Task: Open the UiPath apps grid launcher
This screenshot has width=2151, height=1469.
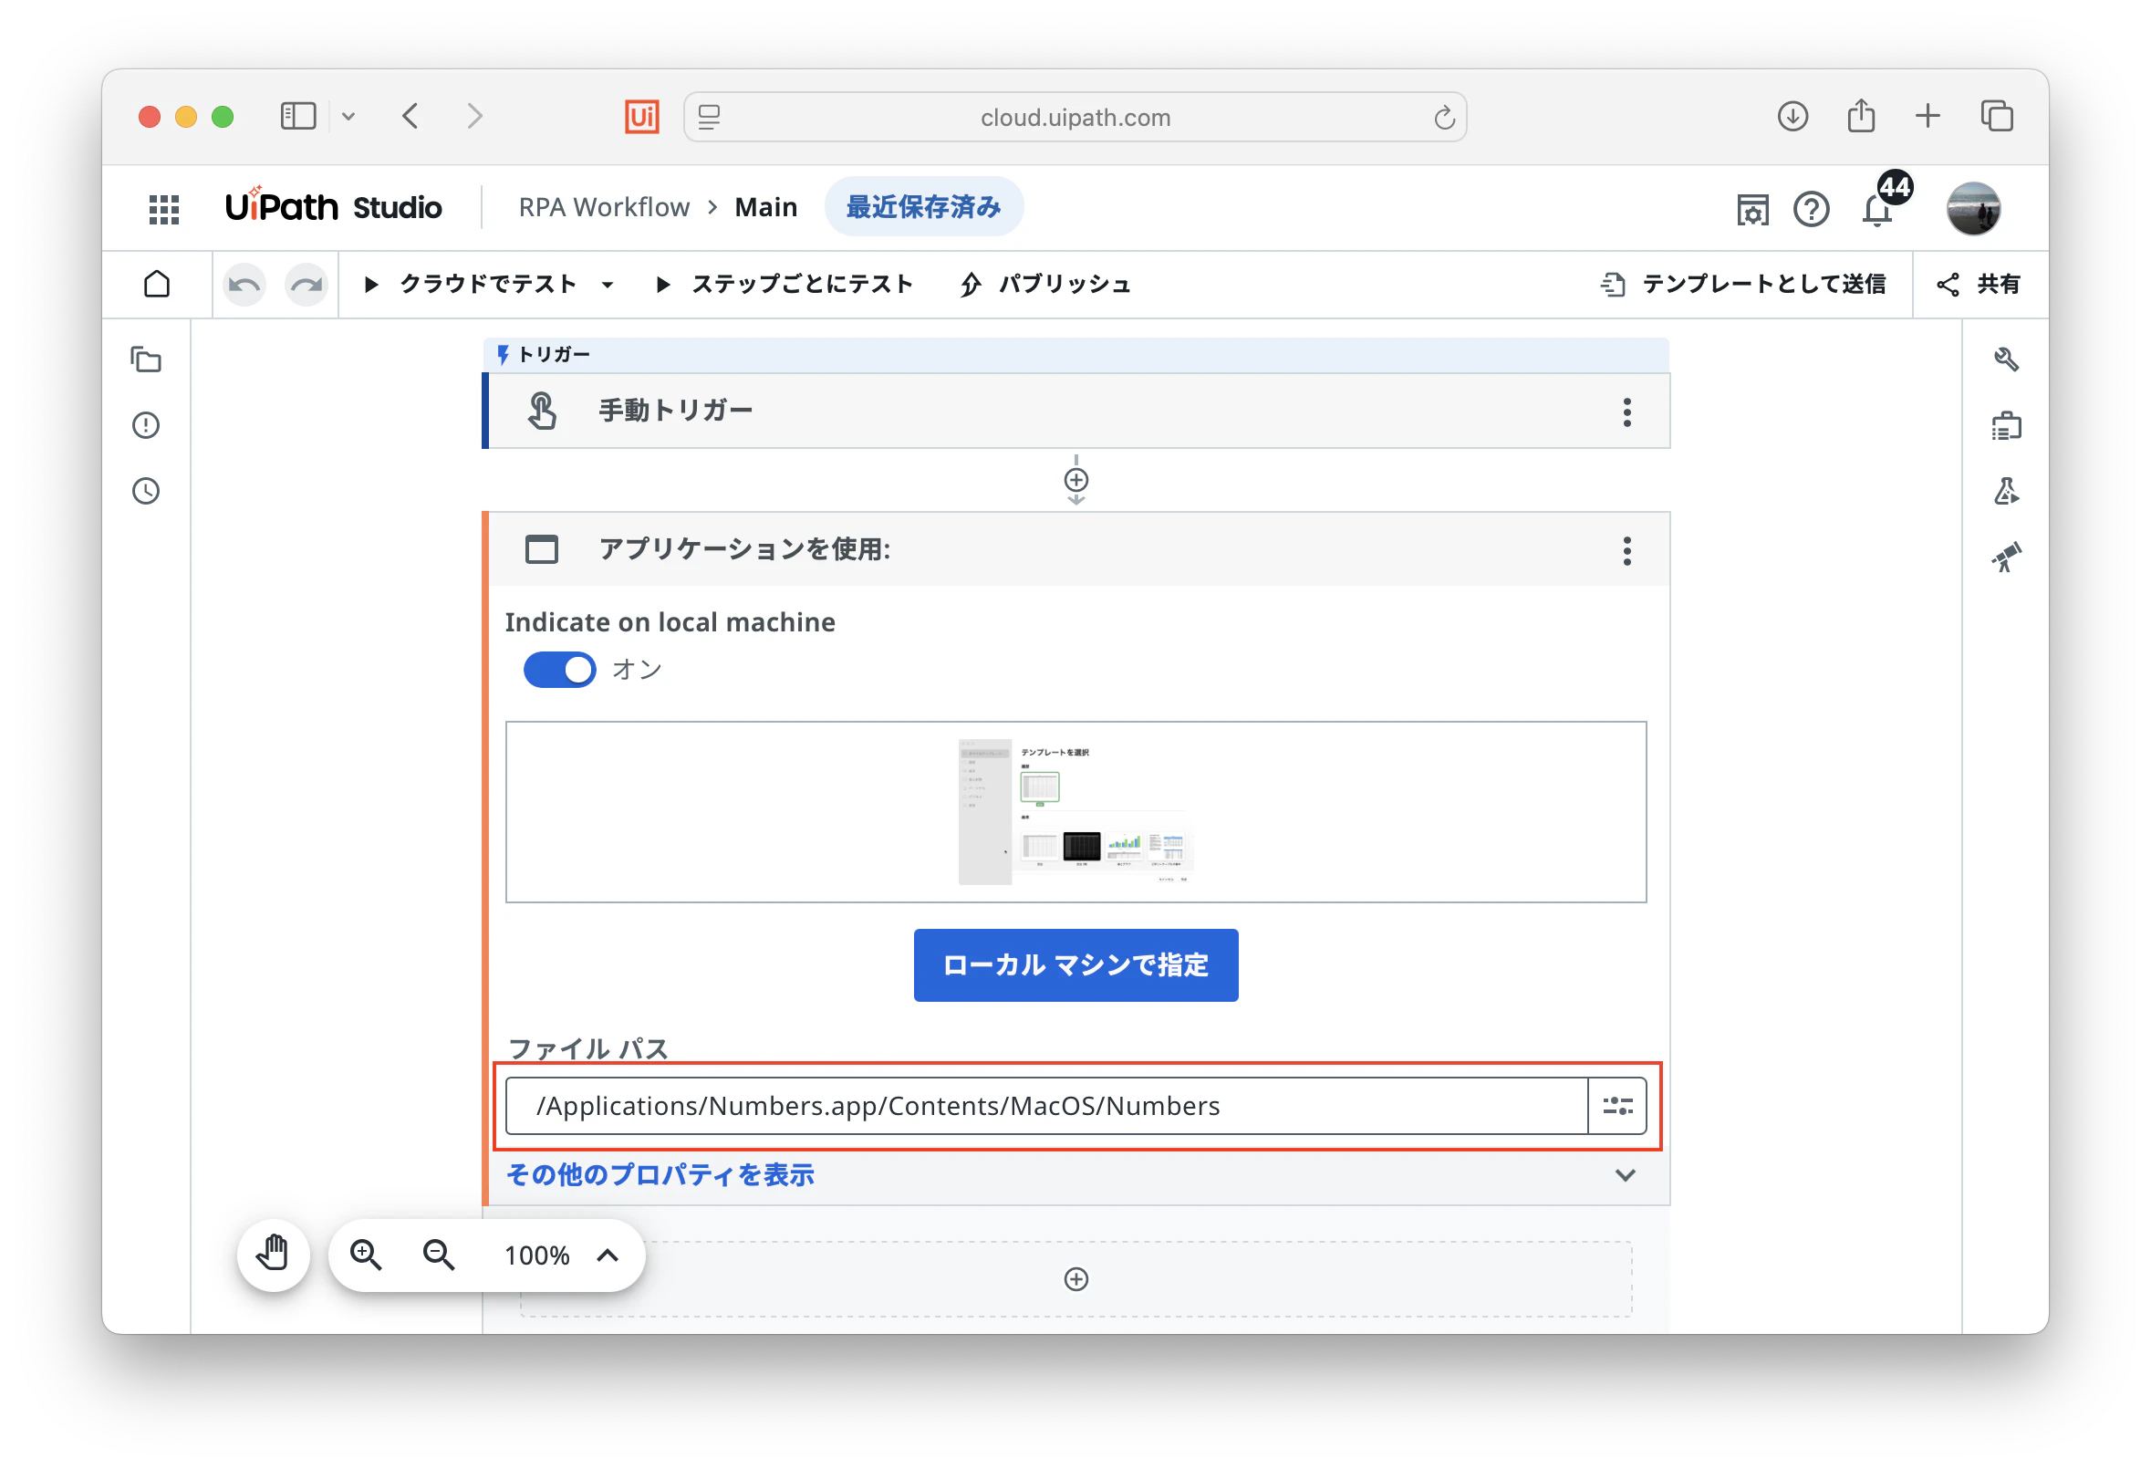Action: [164, 208]
